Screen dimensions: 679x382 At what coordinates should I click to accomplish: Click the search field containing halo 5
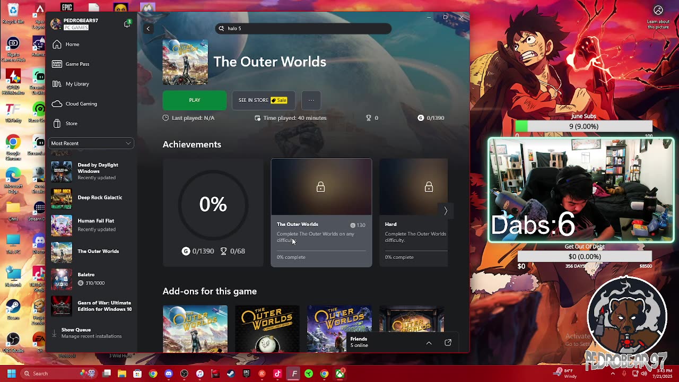pyautogui.click(x=303, y=28)
